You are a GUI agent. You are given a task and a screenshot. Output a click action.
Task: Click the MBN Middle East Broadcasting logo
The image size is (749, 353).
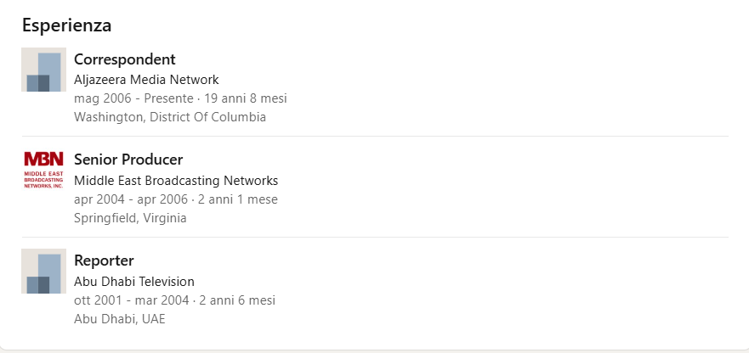pyautogui.click(x=43, y=170)
